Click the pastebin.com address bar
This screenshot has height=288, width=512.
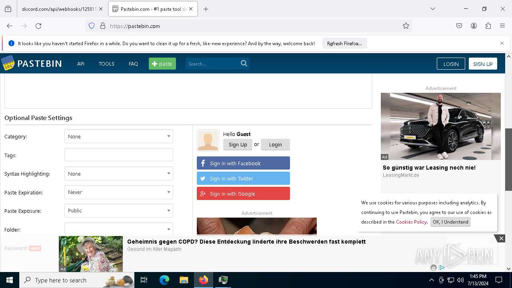coord(248,26)
